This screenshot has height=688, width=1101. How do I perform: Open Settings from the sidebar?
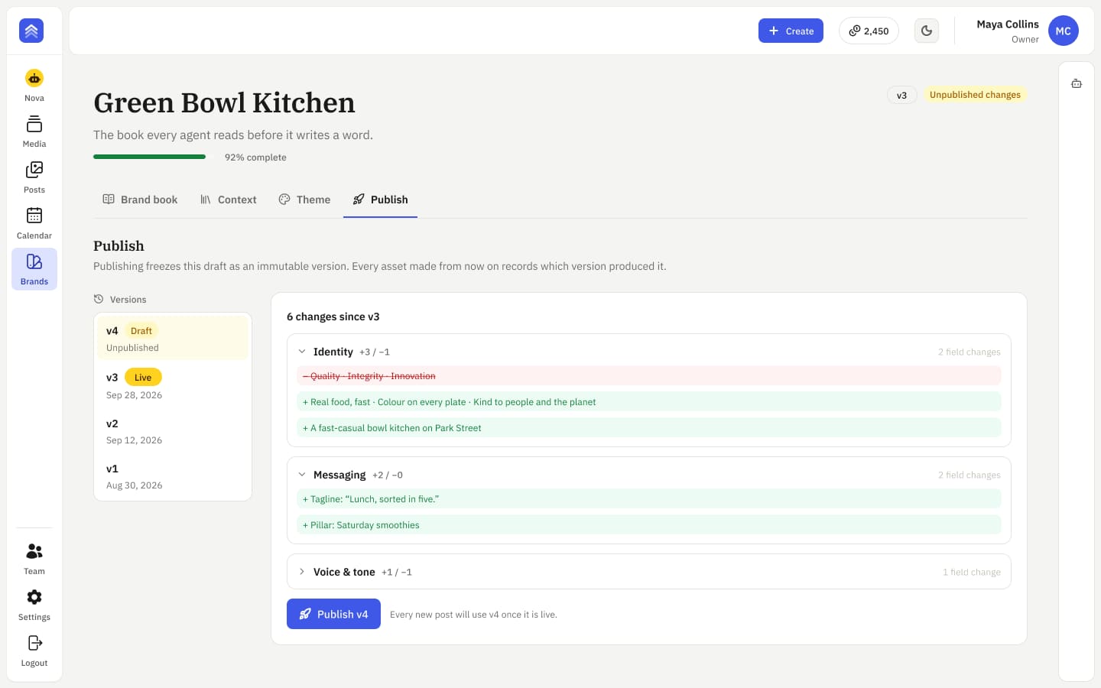tap(34, 605)
